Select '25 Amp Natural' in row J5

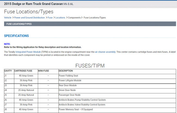pos(26,95)
